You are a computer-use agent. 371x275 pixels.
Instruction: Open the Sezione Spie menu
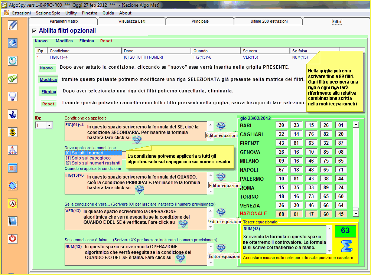tap(48, 13)
